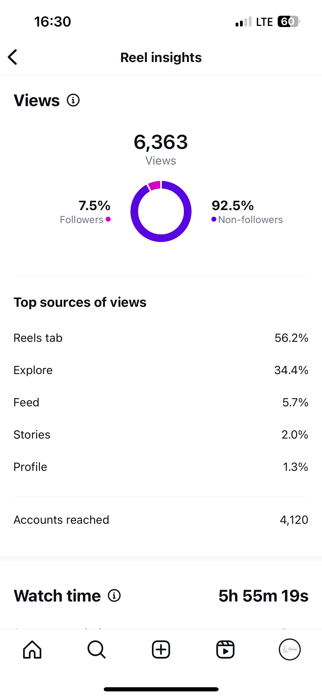This screenshot has height=698, width=322.
Task: Tap the pink Followers legend dot
Action: 108,219
